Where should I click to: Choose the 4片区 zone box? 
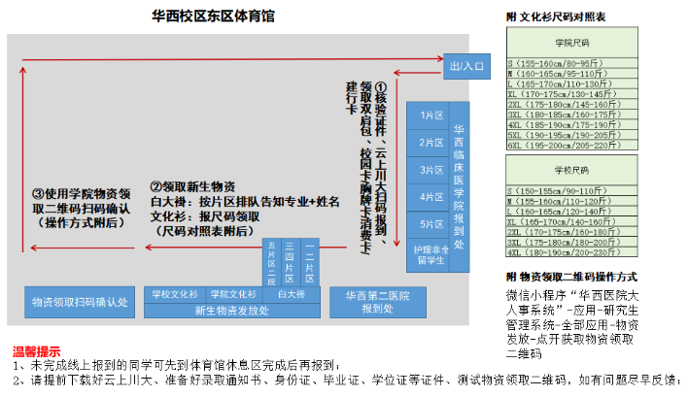pos(425,197)
